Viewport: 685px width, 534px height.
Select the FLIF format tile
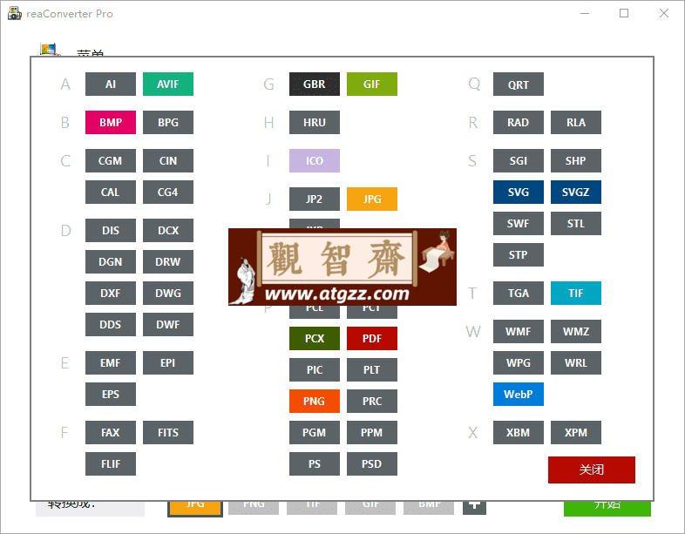(111, 463)
